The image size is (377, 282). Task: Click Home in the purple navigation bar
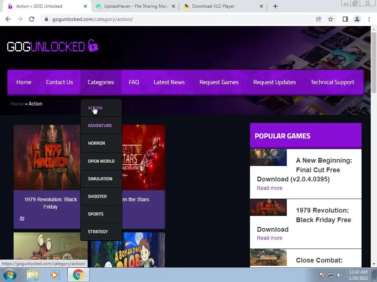[24, 82]
